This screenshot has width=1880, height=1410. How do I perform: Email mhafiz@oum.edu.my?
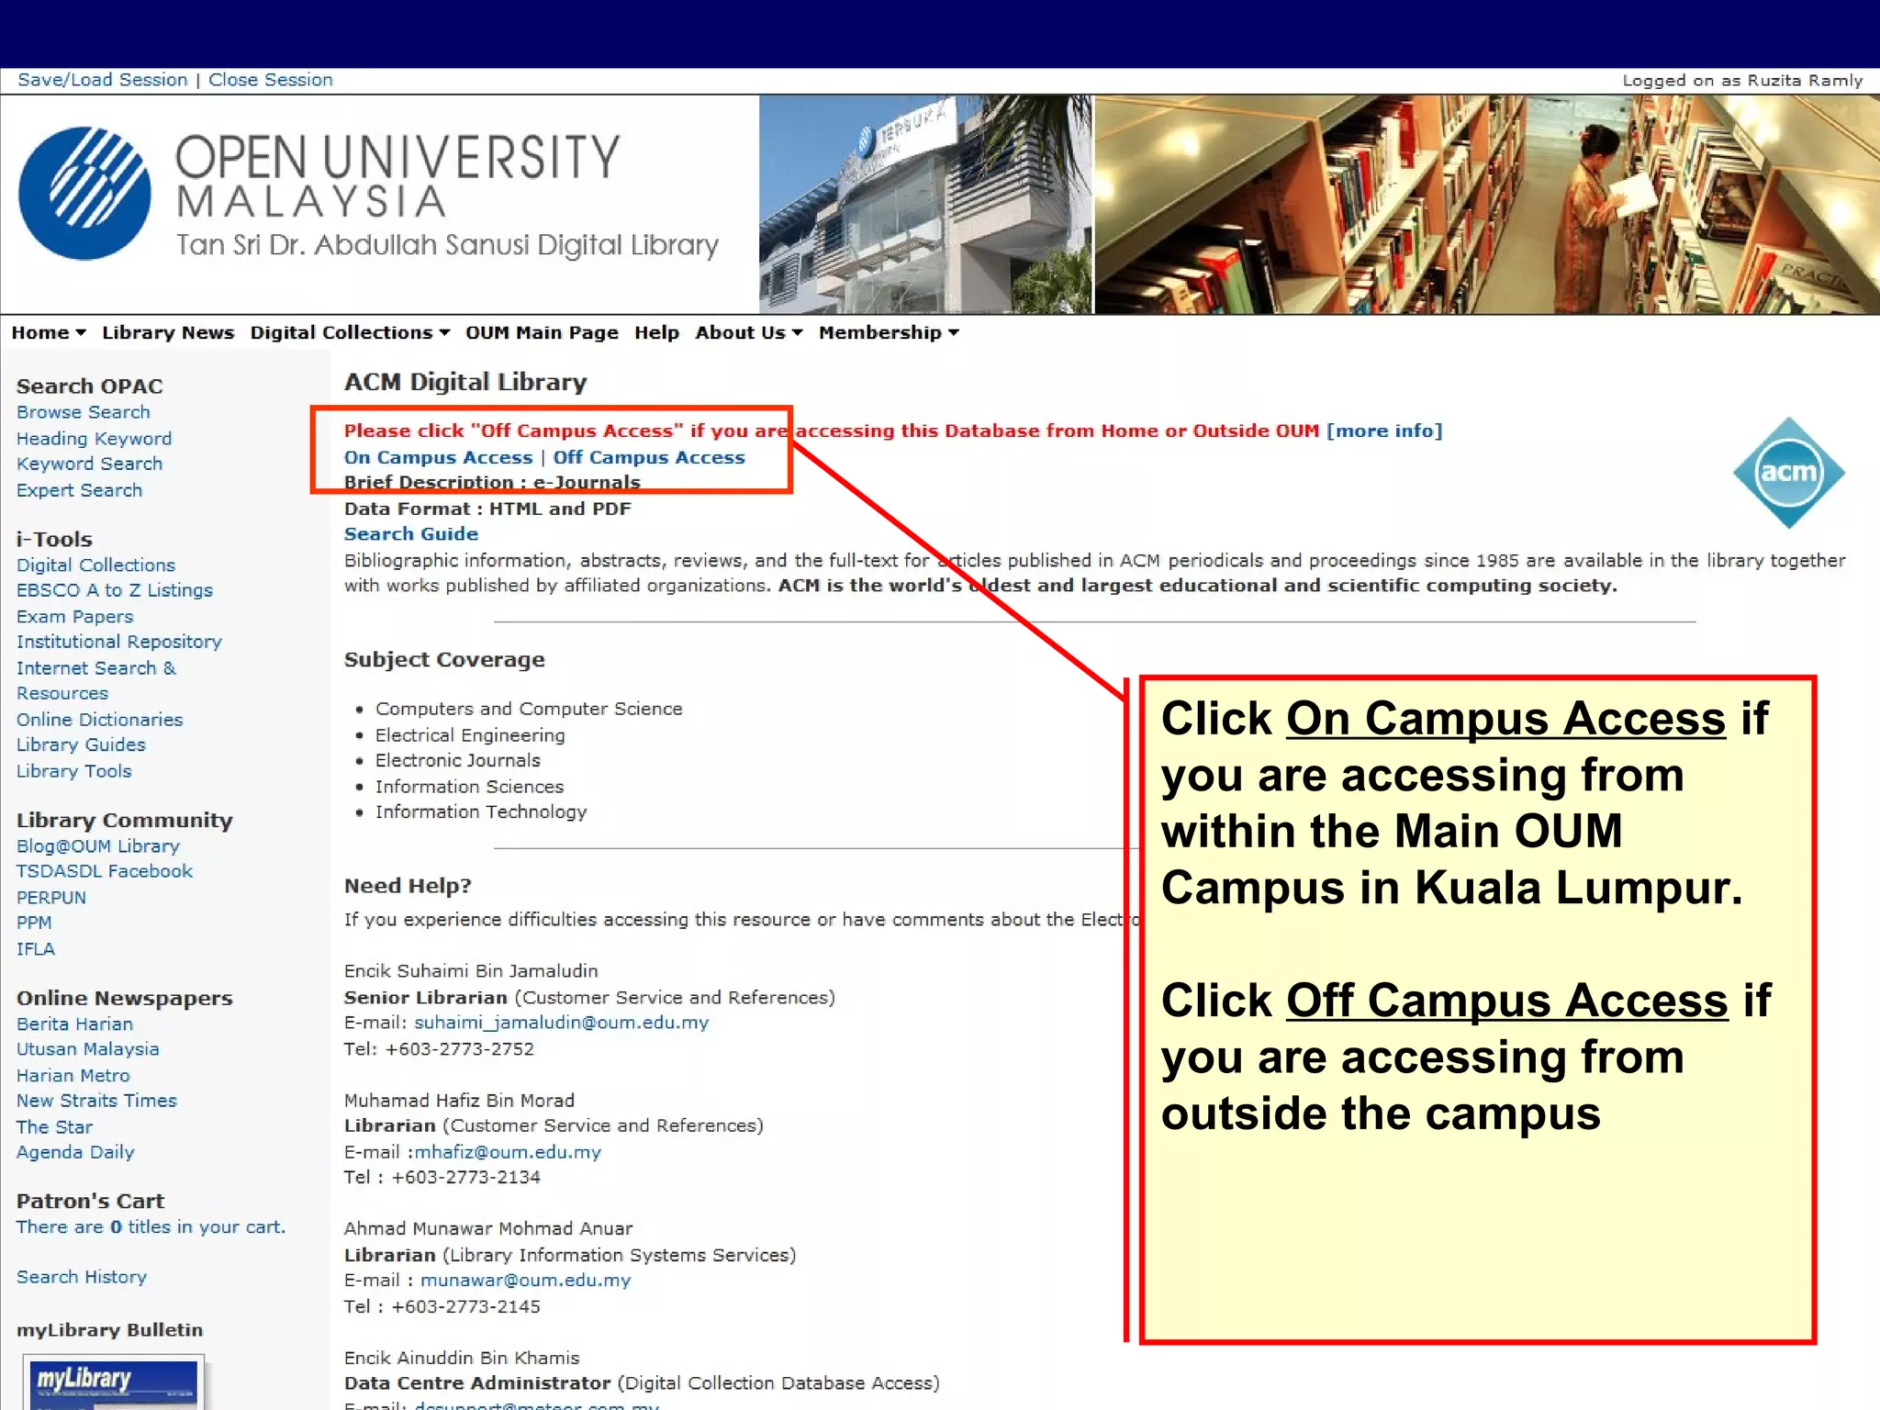[508, 1152]
